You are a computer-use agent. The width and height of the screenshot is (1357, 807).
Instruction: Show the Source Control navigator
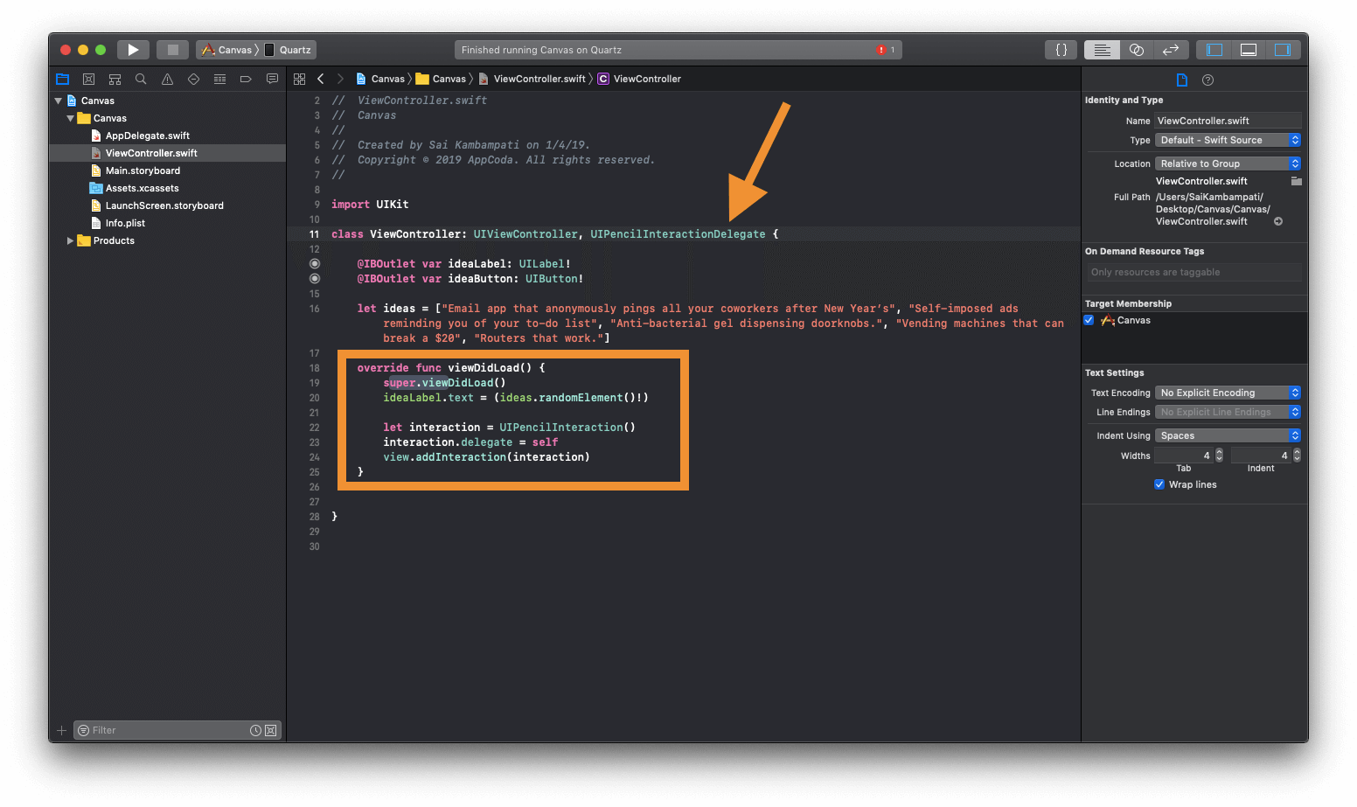tap(88, 79)
